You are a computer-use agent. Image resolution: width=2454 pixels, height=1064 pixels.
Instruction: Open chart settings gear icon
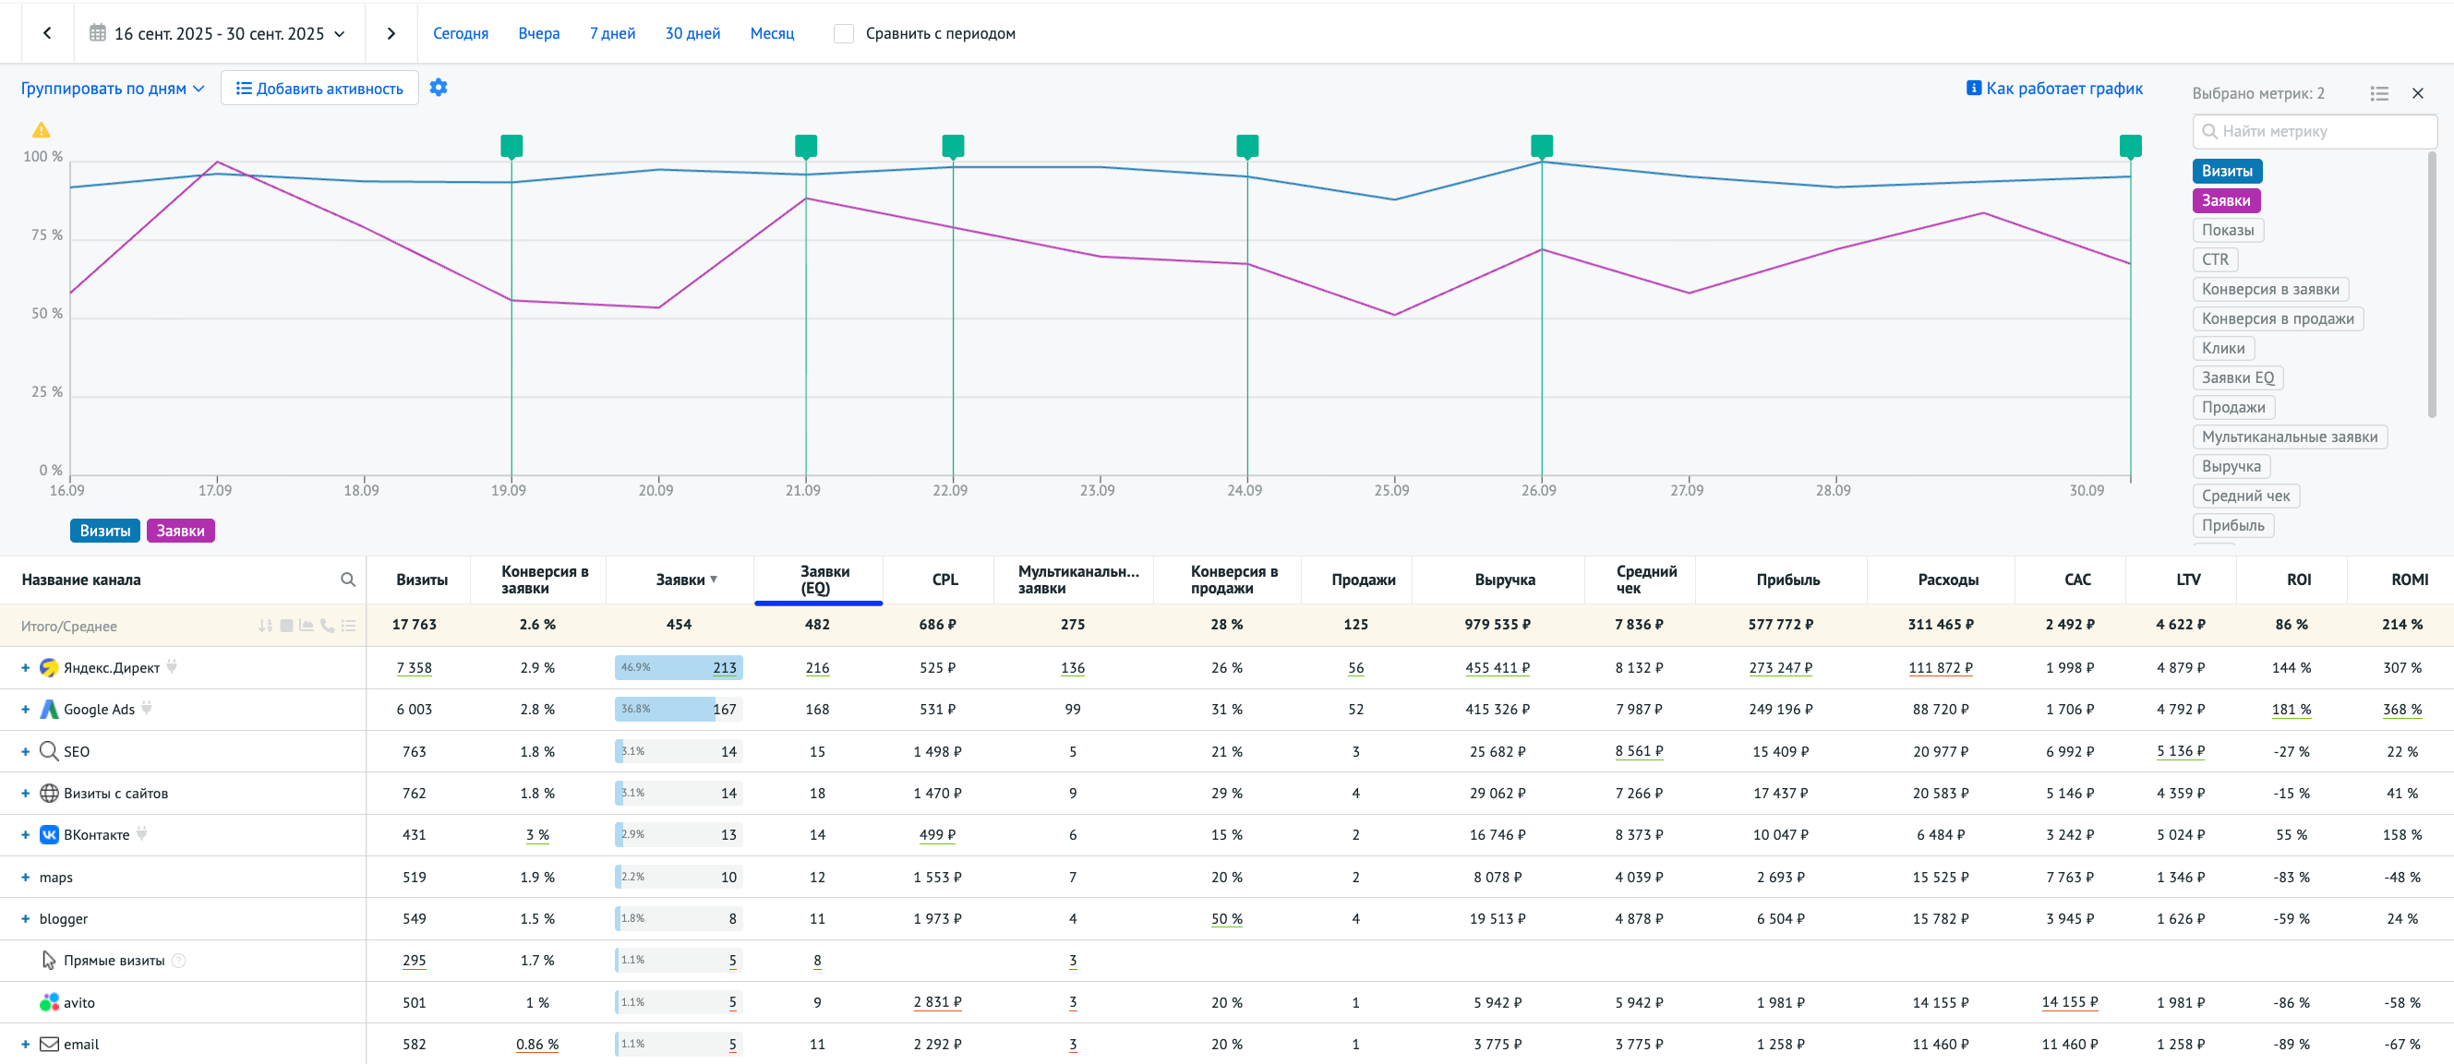click(x=439, y=88)
